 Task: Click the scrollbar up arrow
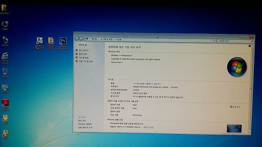252,46
